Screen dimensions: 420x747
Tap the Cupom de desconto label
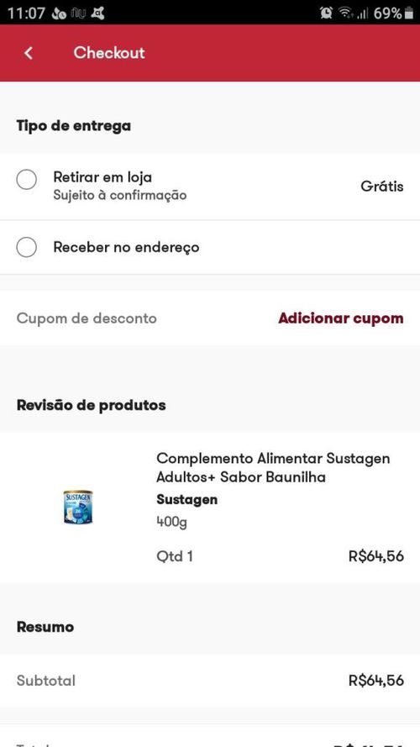coord(87,318)
